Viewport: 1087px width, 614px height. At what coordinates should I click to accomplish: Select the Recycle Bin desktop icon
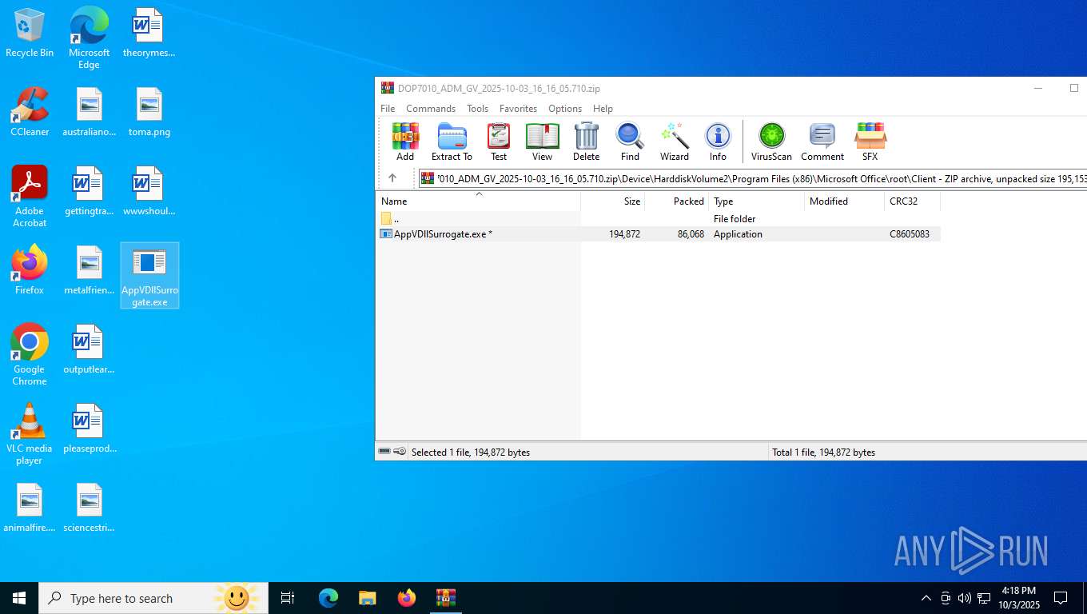30,33
